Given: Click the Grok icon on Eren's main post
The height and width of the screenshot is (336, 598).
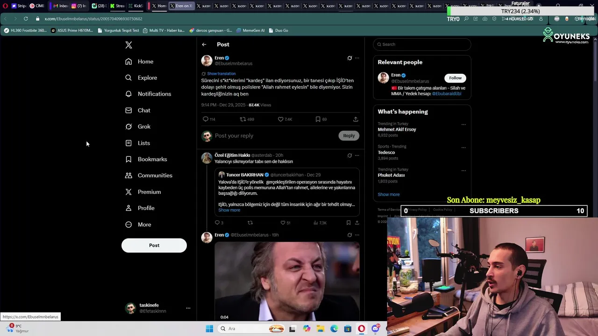Looking at the screenshot, I should pyautogui.click(x=349, y=58).
